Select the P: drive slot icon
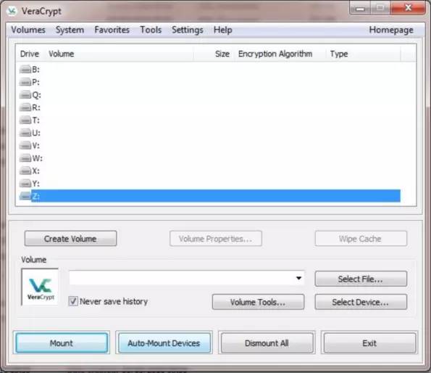Screen dimensions: 431x373 tap(25, 82)
